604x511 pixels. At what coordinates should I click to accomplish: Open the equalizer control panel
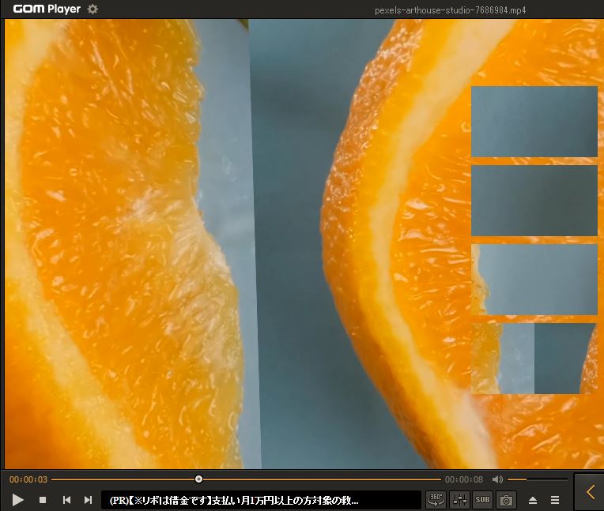459,500
